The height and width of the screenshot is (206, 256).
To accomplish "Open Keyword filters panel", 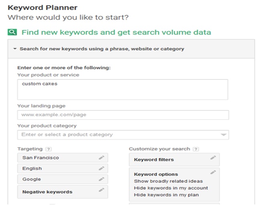I will [x=174, y=160].
